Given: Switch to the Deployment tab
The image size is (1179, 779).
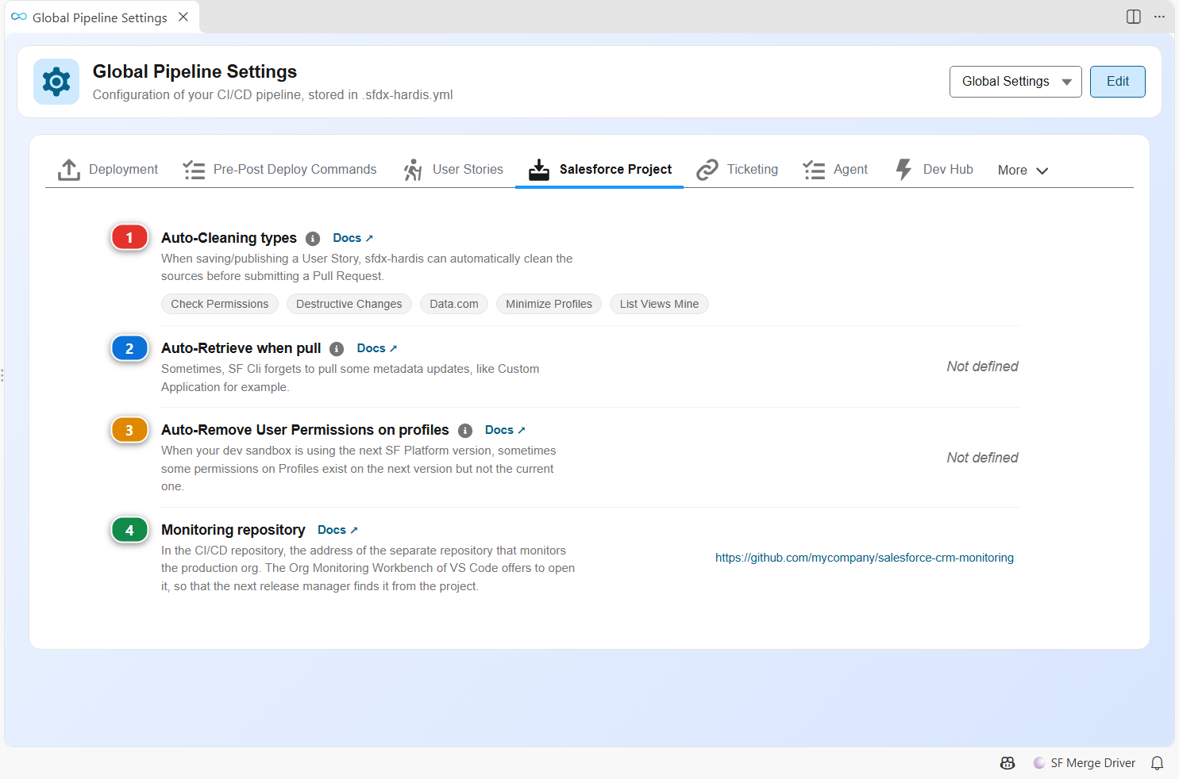Looking at the screenshot, I should (x=108, y=169).
